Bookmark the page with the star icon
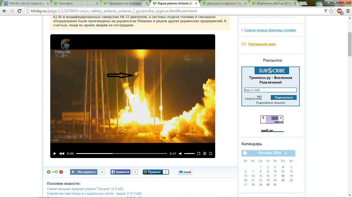Image resolution: width=352 pixels, height=198 pixels. click(x=331, y=11)
